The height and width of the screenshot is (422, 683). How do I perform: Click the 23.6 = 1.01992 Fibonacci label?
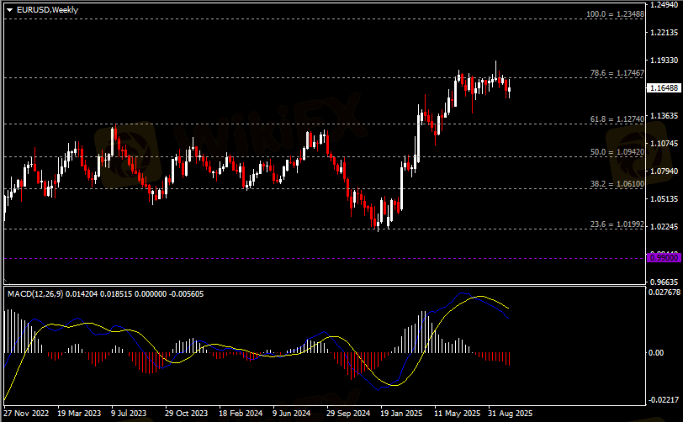click(x=617, y=224)
